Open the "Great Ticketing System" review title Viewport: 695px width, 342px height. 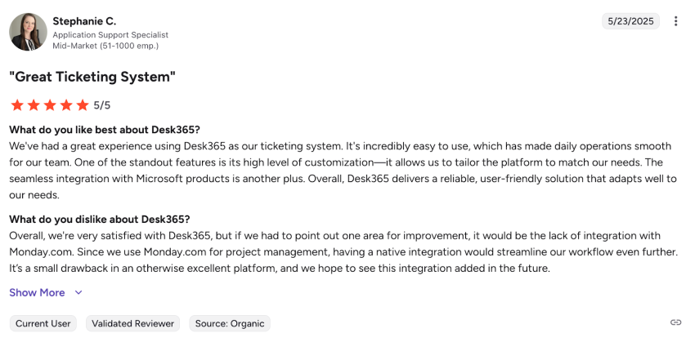click(92, 77)
